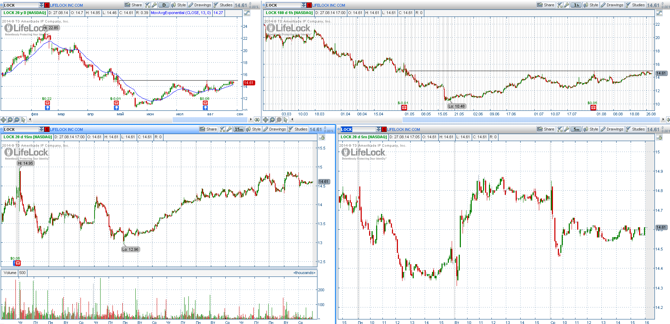Click the expansion arrows icon under daily chart
670x324 pixels.
(x=257, y=120)
